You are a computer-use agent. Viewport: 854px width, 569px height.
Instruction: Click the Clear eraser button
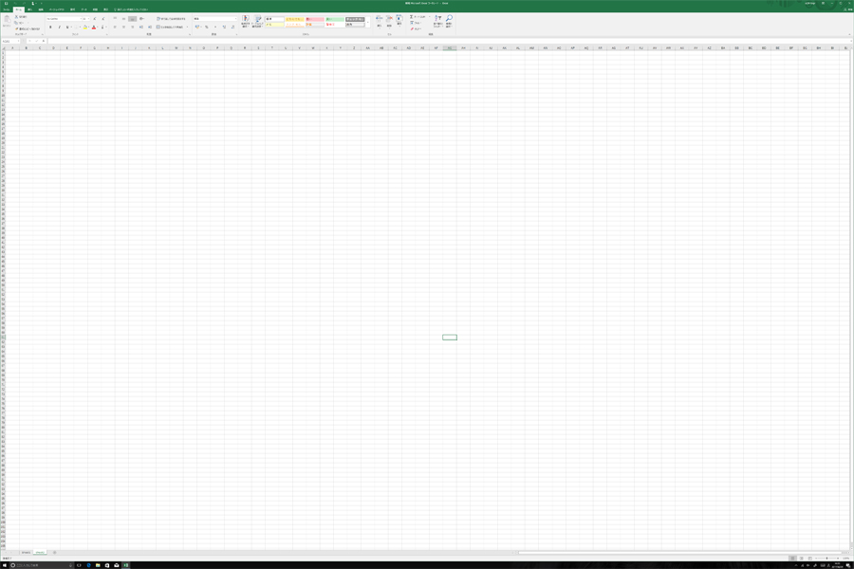pos(417,28)
